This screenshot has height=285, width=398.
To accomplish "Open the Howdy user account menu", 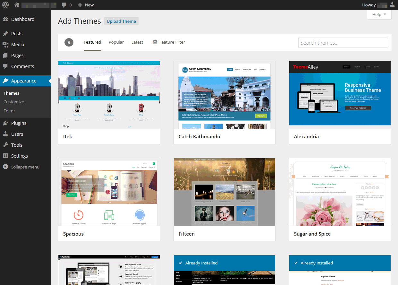I will (x=378, y=5).
